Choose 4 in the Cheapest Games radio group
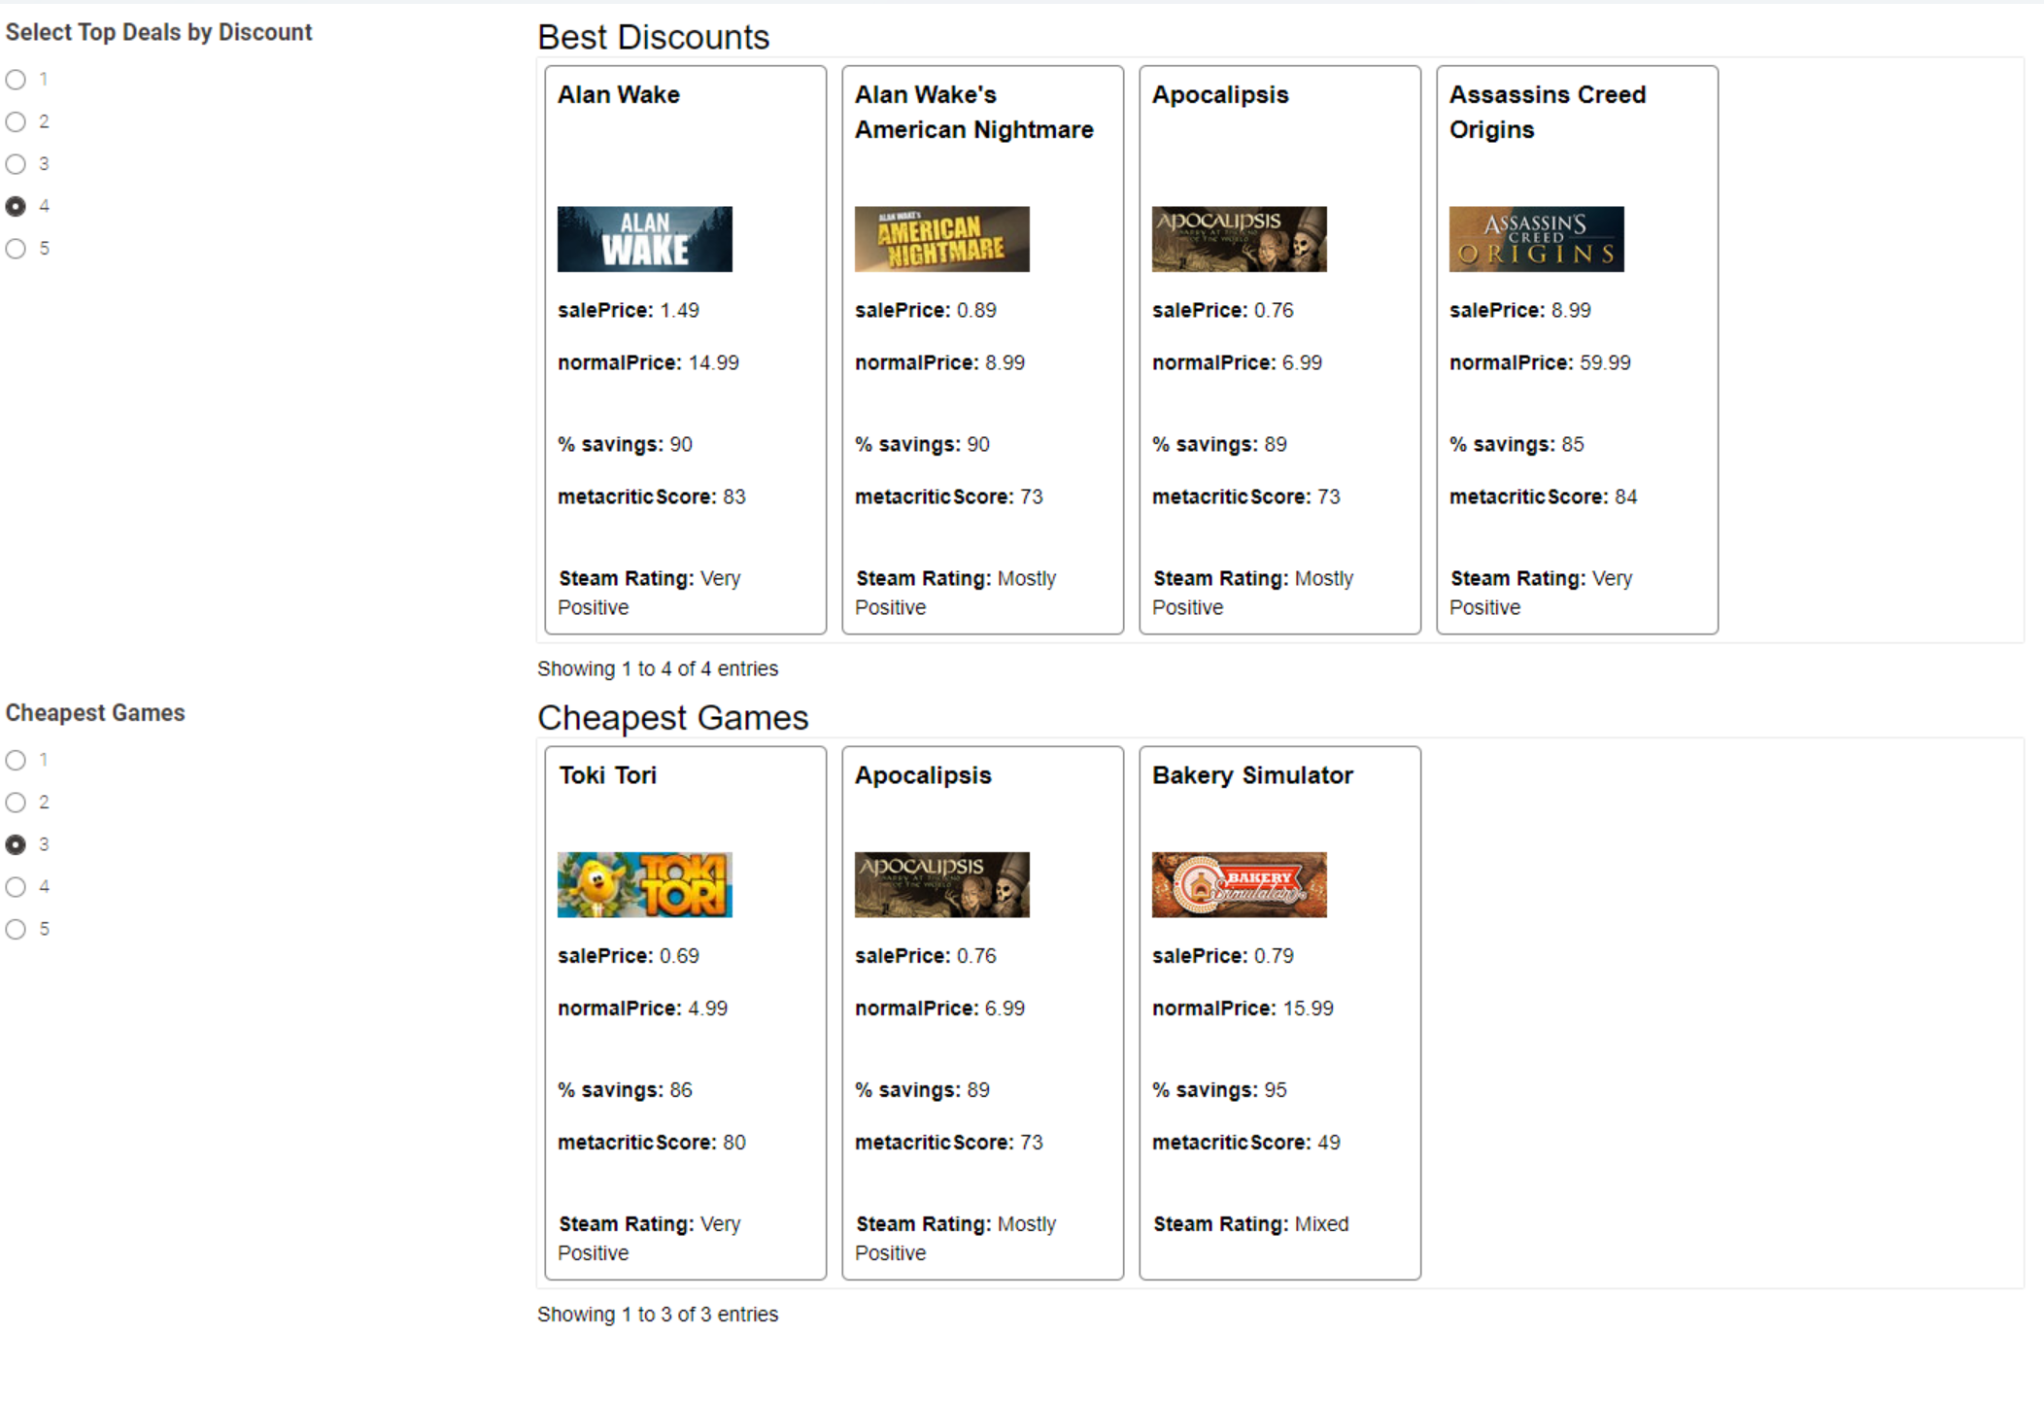The height and width of the screenshot is (1403, 2044). (x=16, y=887)
